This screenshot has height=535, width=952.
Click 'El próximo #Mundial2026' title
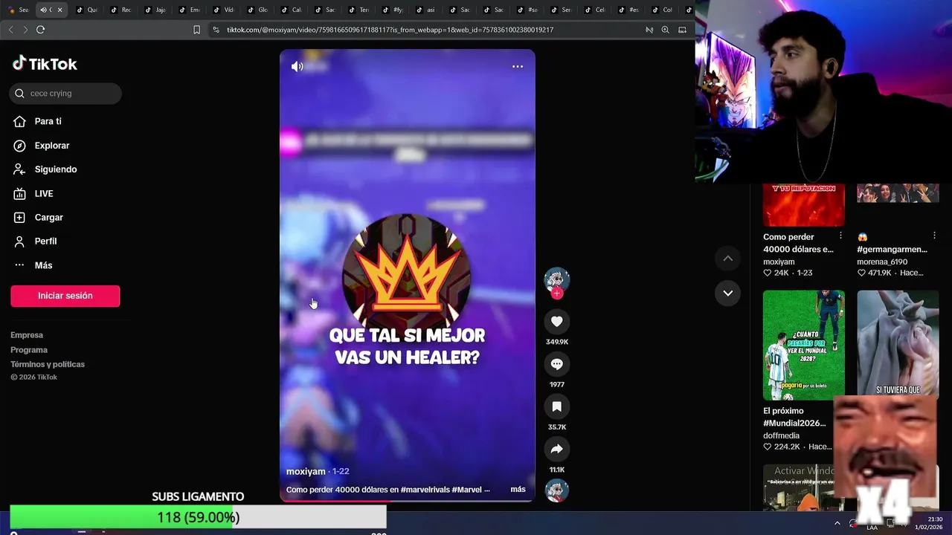[794, 417]
